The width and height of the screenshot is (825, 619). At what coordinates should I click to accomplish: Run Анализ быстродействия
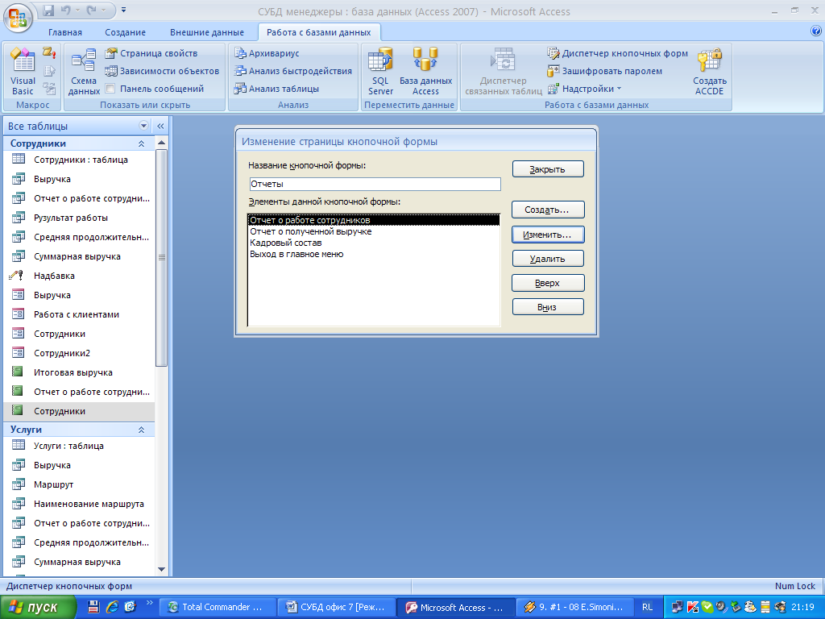pos(293,71)
